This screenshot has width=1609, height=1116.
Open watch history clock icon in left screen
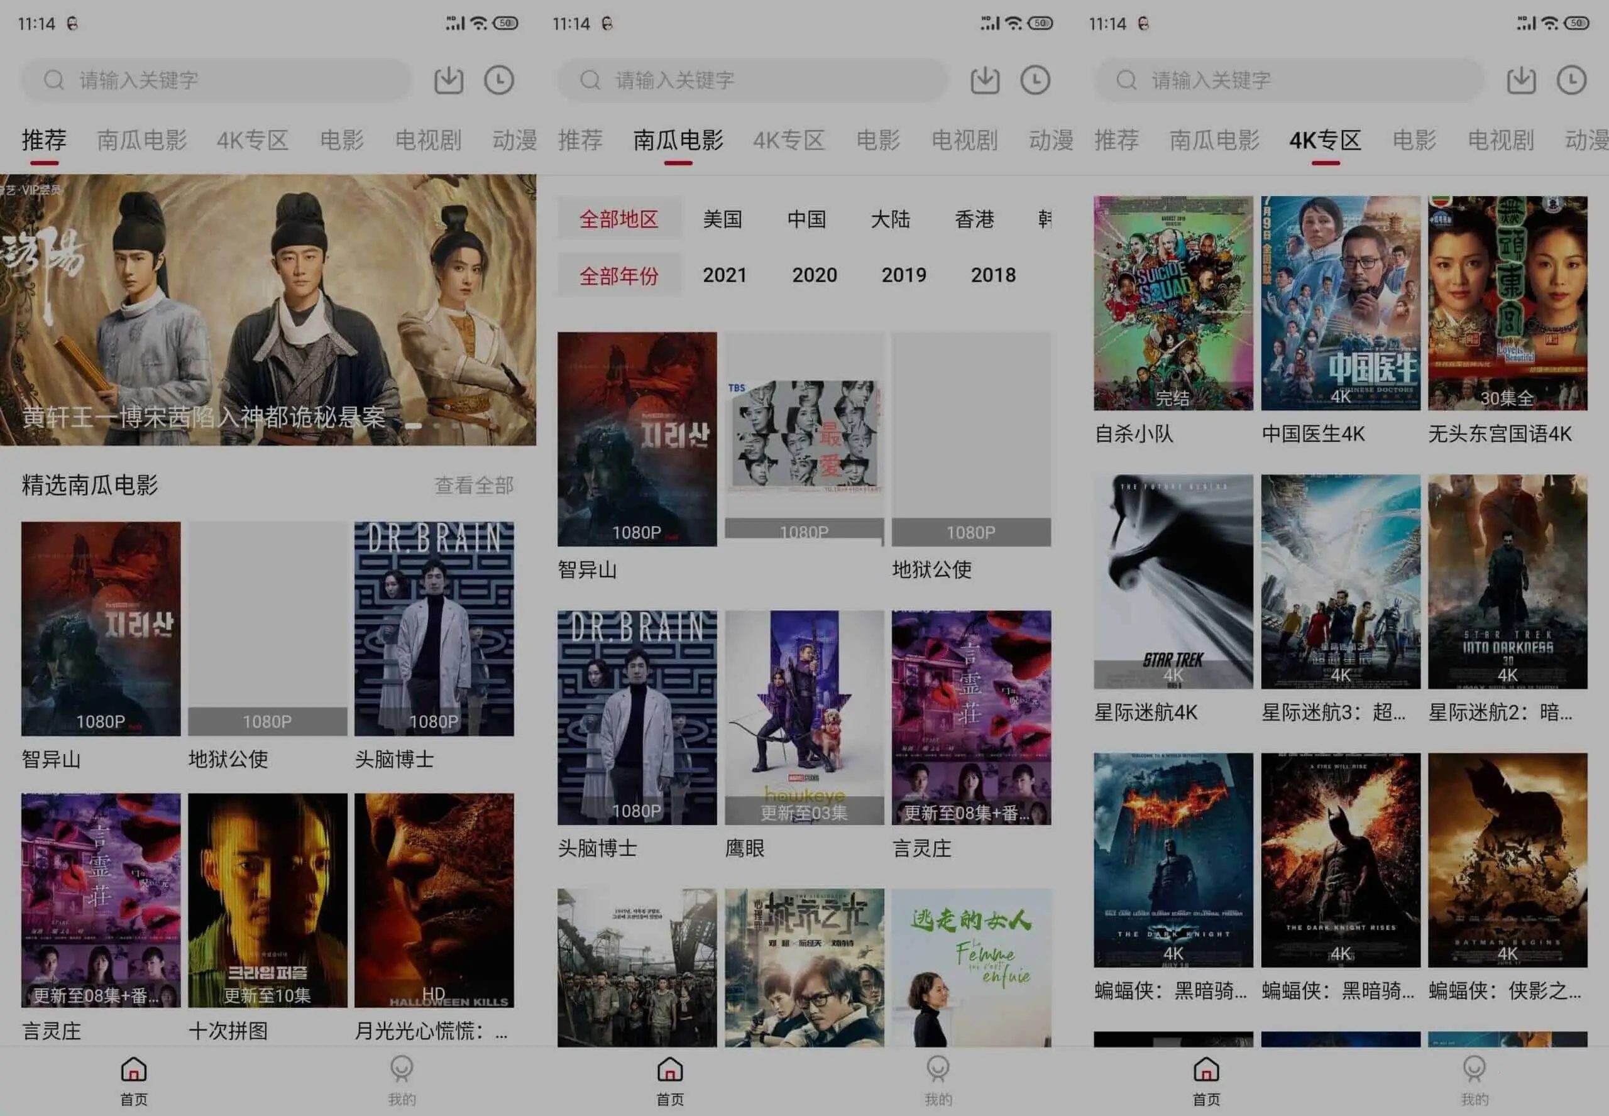click(x=499, y=80)
